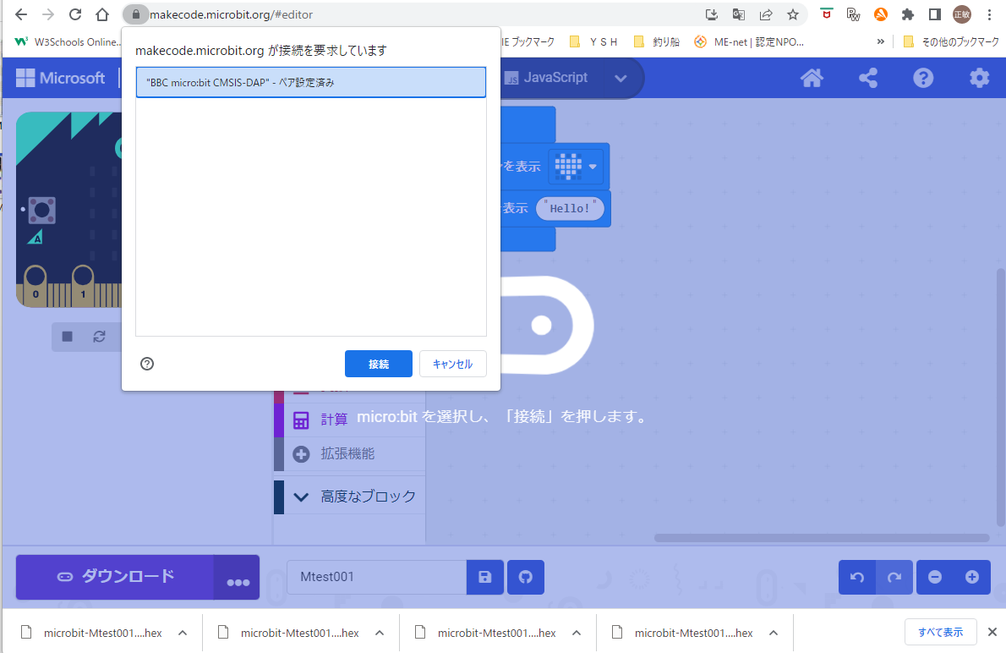Image resolution: width=1006 pixels, height=653 pixels.
Task: Open the JavaScript language dropdown arrow
Action: (x=621, y=78)
